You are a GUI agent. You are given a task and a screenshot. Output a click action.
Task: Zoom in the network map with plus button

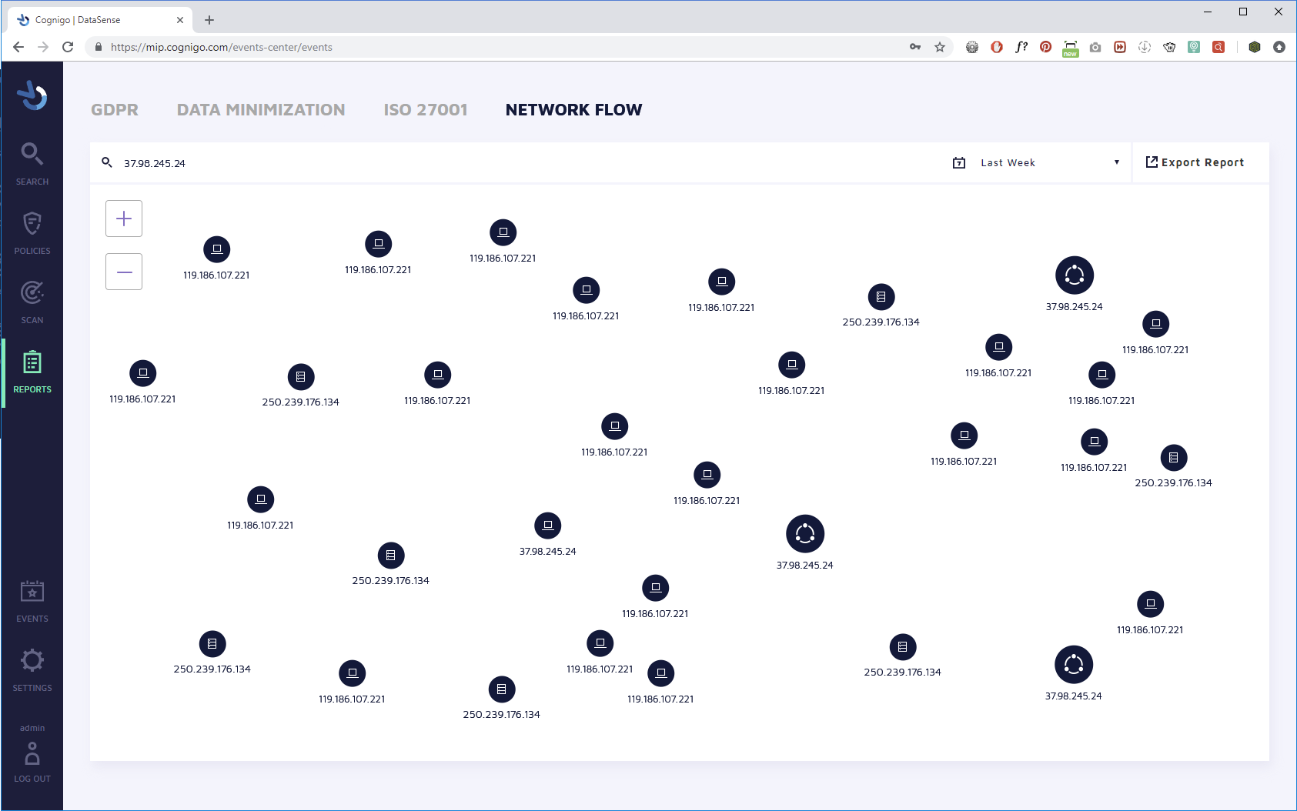pyautogui.click(x=124, y=219)
